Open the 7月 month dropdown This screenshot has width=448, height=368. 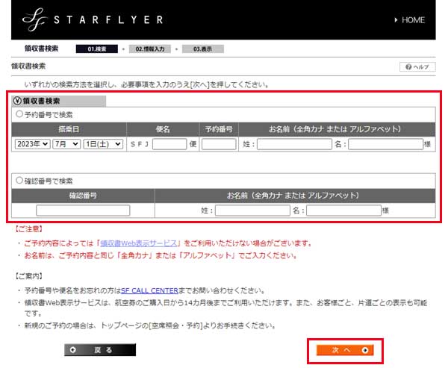(x=66, y=144)
